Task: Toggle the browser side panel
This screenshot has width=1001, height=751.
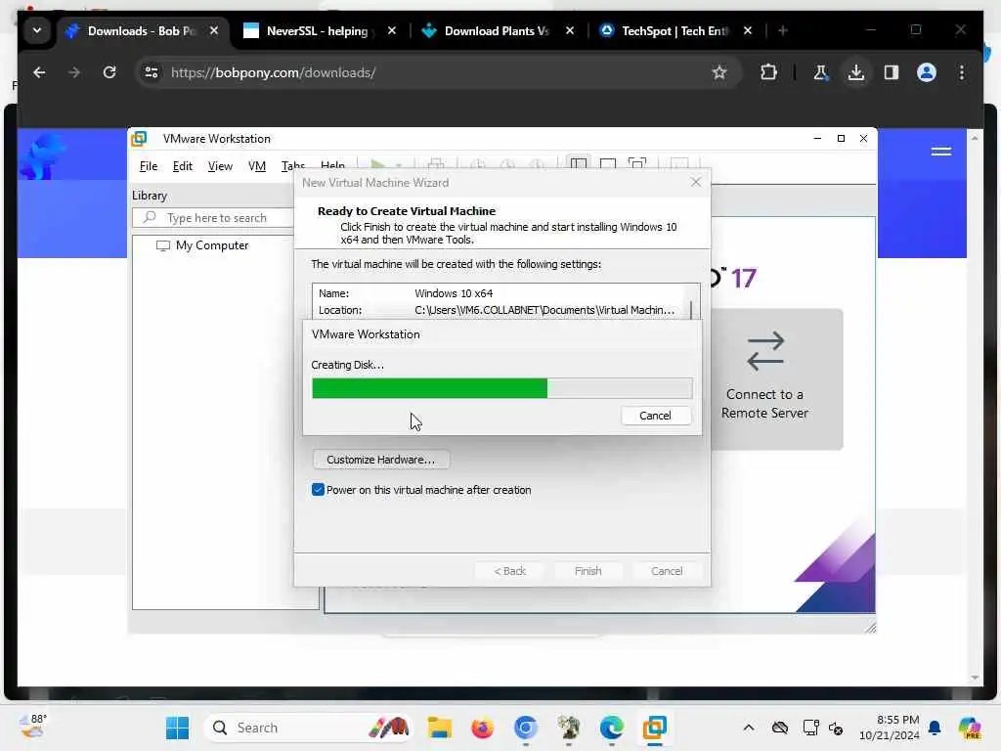Action: [x=892, y=72]
